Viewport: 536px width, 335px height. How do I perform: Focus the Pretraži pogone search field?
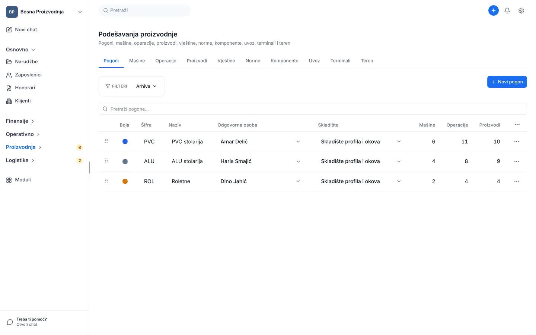(313, 109)
